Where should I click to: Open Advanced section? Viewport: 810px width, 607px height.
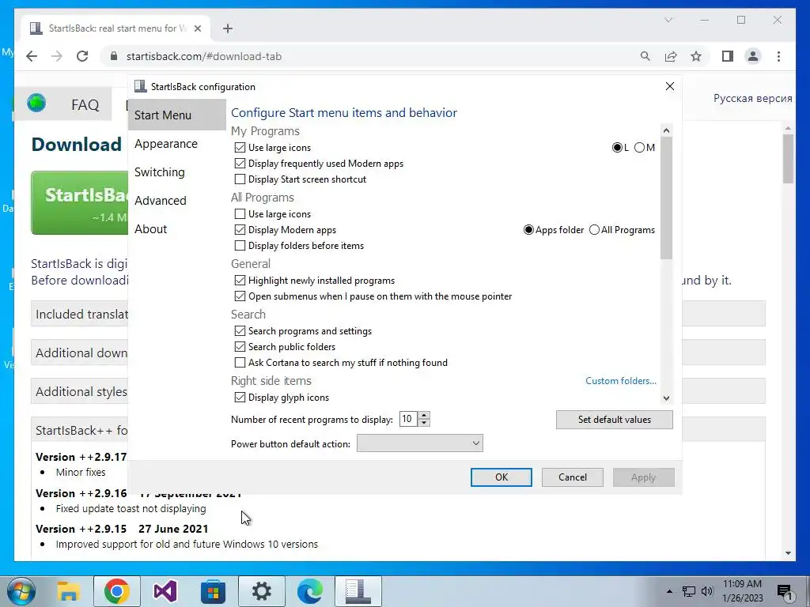coord(160,201)
